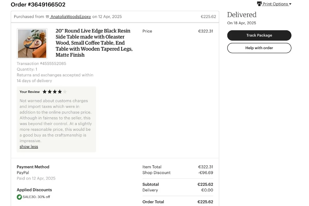Image resolution: width=309 pixels, height=206 pixels.
Task: Open the Live Edge Black Resin table title
Action: tap(94, 43)
